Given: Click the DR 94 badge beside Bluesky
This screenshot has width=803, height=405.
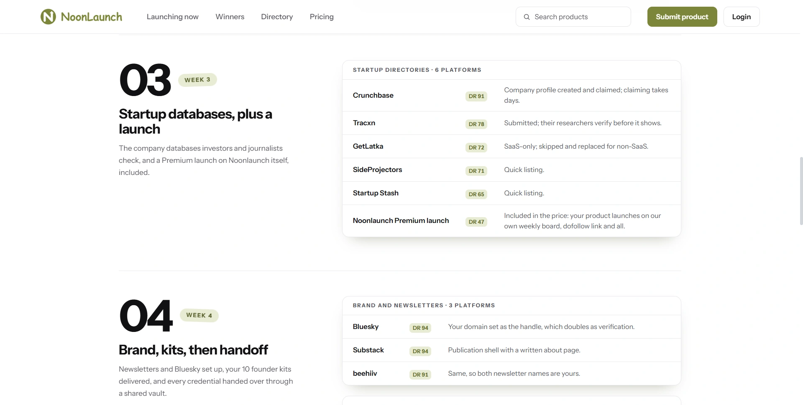Looking at the screenshot, I should [420, 328].
